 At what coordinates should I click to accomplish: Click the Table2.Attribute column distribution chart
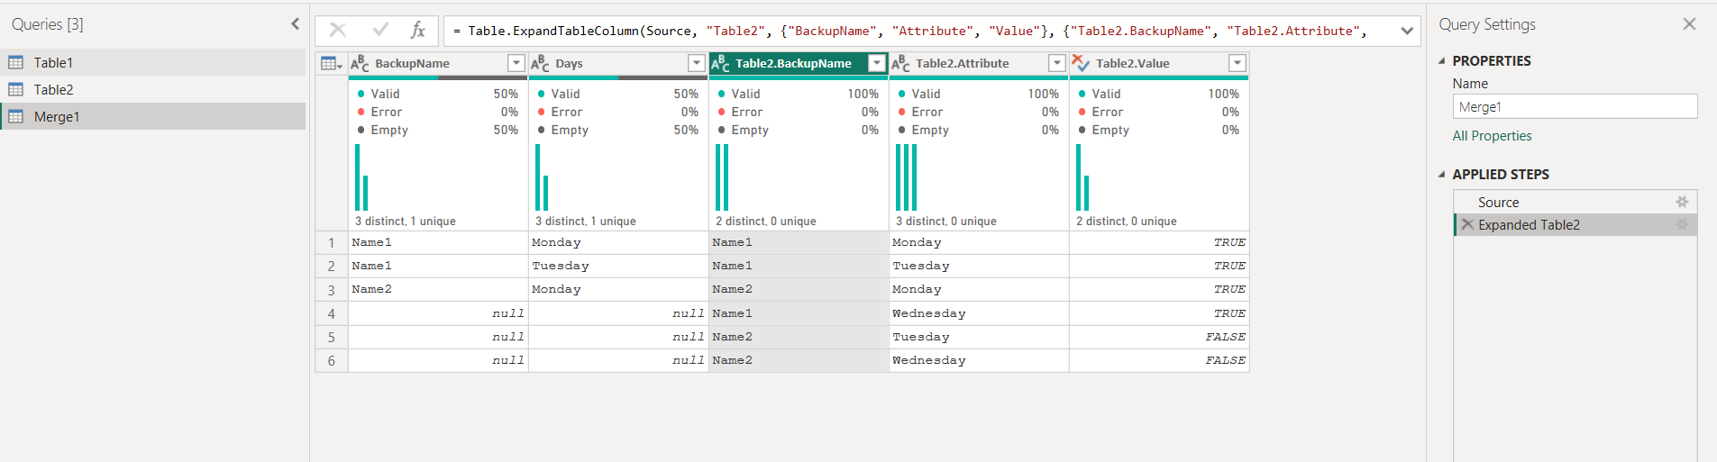[906, 177]
